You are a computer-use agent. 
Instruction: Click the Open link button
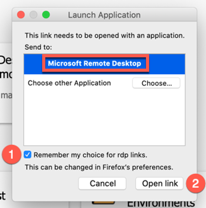160,183
